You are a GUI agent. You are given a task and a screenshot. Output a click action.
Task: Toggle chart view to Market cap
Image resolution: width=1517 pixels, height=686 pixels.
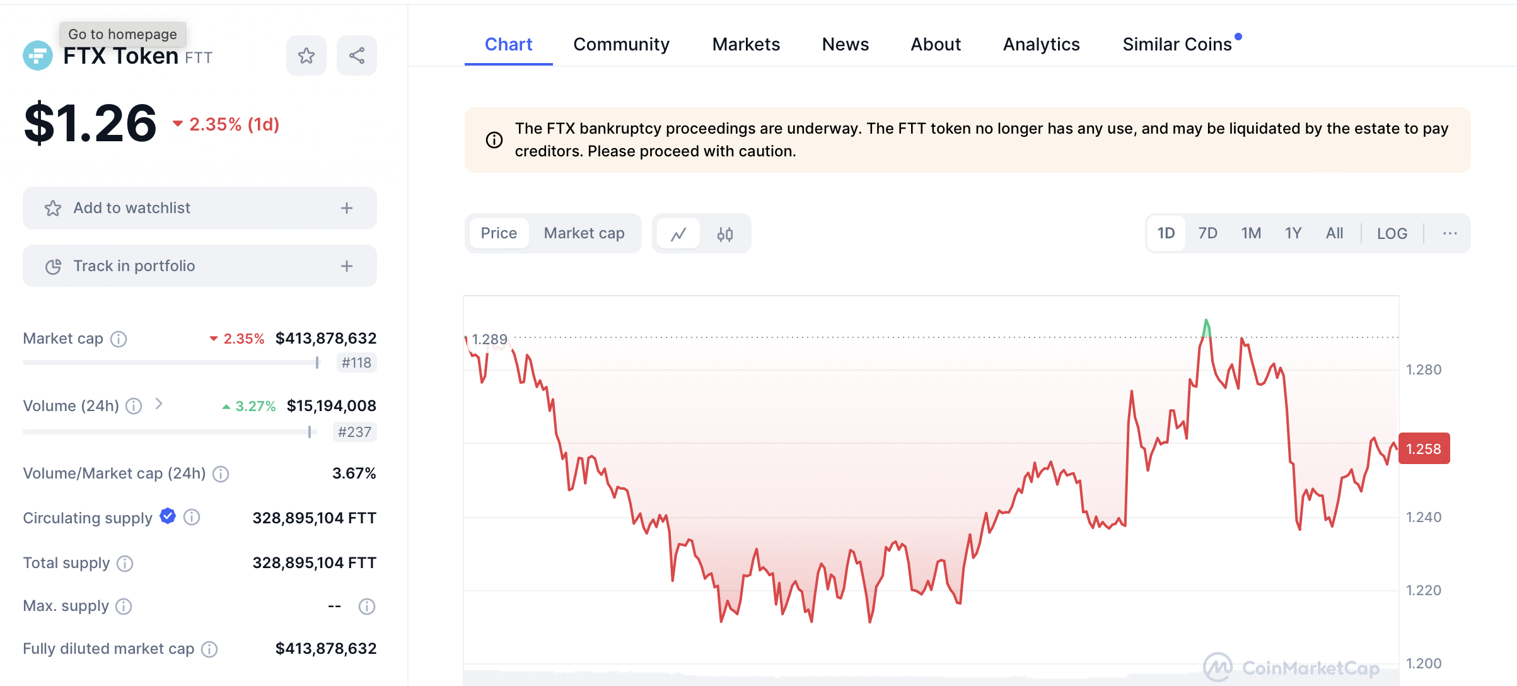584,233
